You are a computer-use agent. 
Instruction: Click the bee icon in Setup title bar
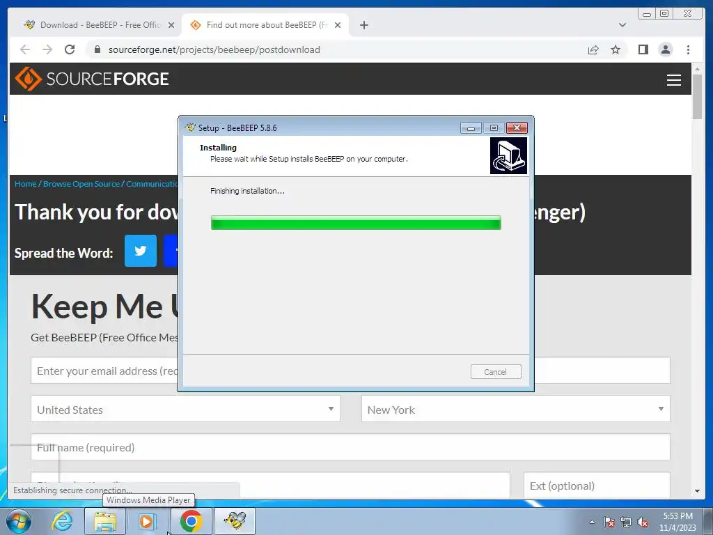(190, 127)
